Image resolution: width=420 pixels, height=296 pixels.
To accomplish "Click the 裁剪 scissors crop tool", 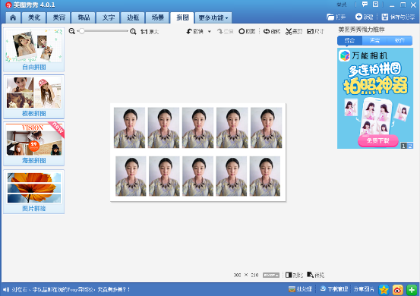I will click(294, 32).
